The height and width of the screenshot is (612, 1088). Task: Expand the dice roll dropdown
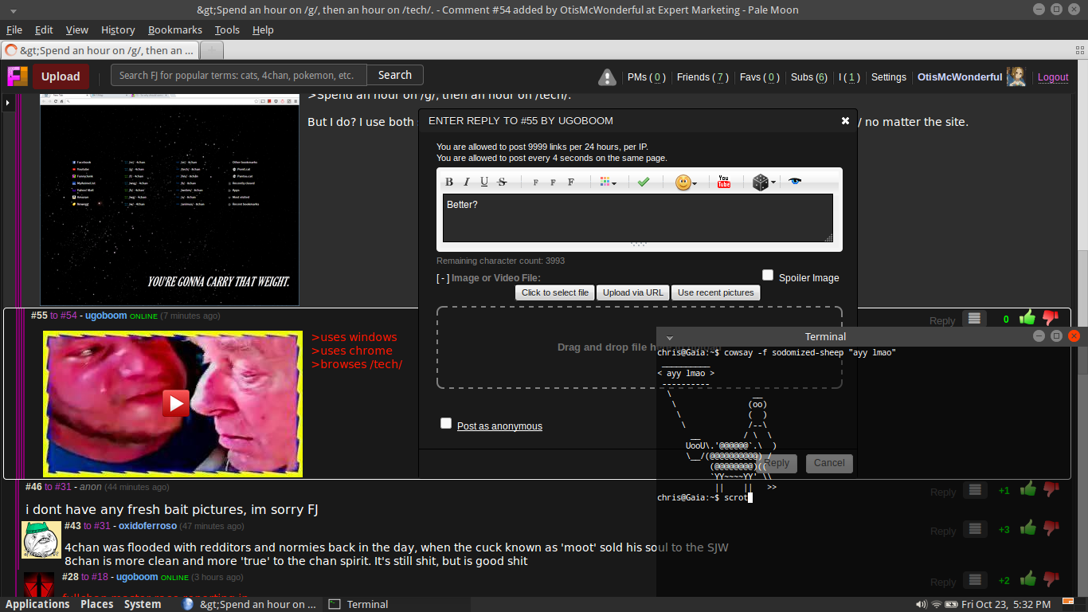[x=764, y=182]
